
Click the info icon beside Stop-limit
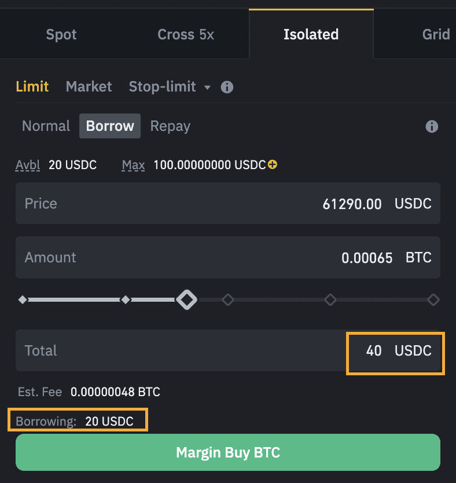[x=227, y=87]
